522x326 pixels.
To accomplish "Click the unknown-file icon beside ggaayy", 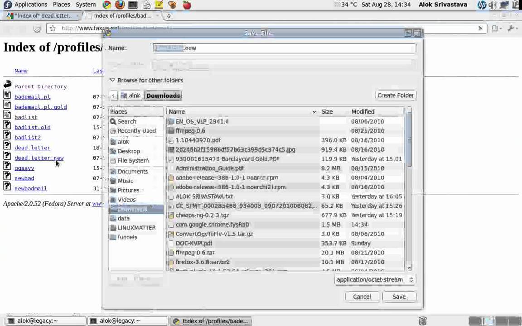I will 7,166.
